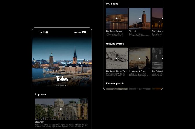Screen dimensions: 195x129
Task: Open first Famous people thumbnail
Action: [117, 89]
